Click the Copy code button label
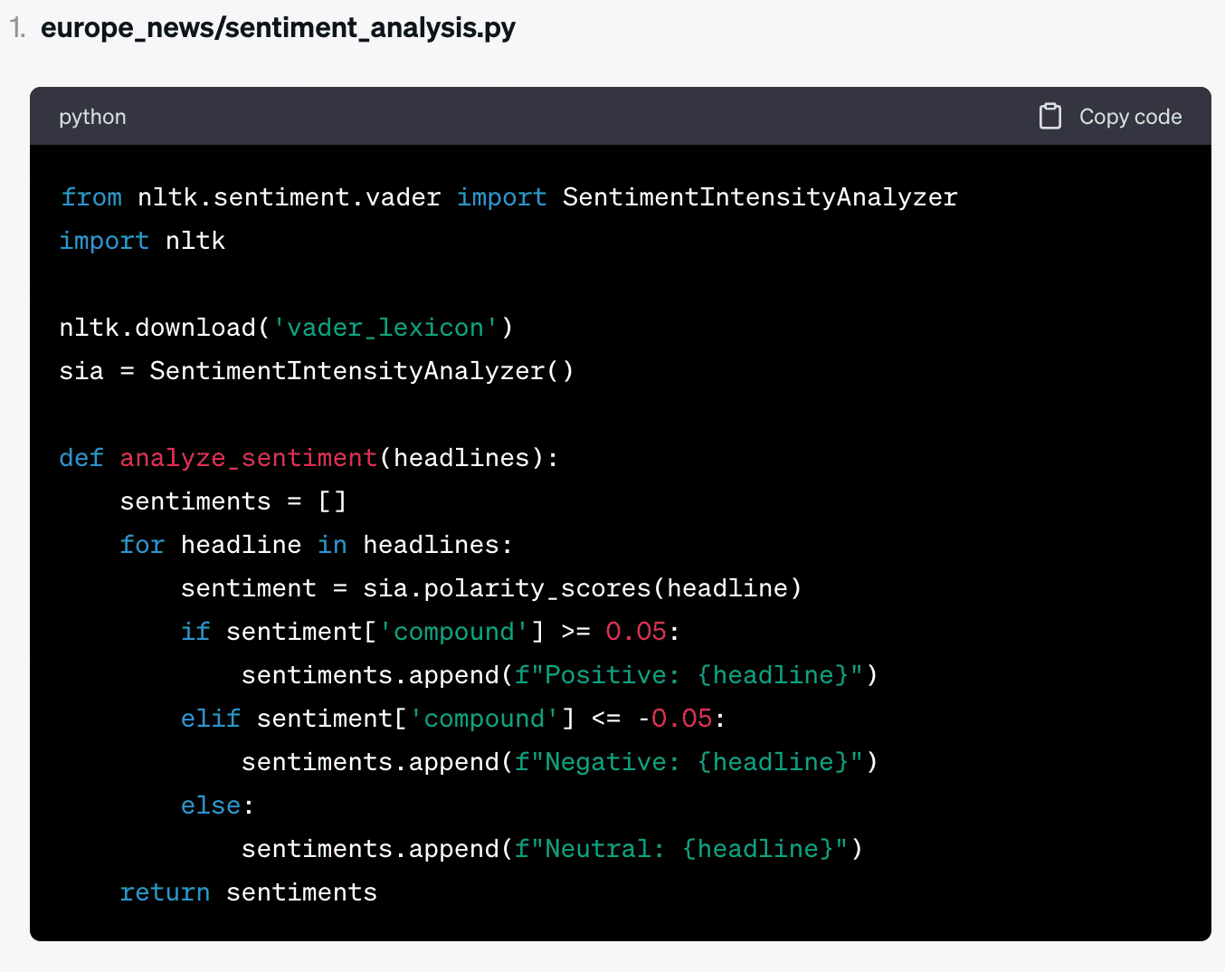1225x972 pixels. (x=1130, y=117)
